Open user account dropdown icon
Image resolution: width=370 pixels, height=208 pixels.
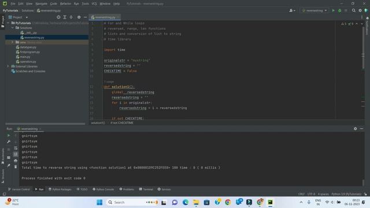(292, 10)
